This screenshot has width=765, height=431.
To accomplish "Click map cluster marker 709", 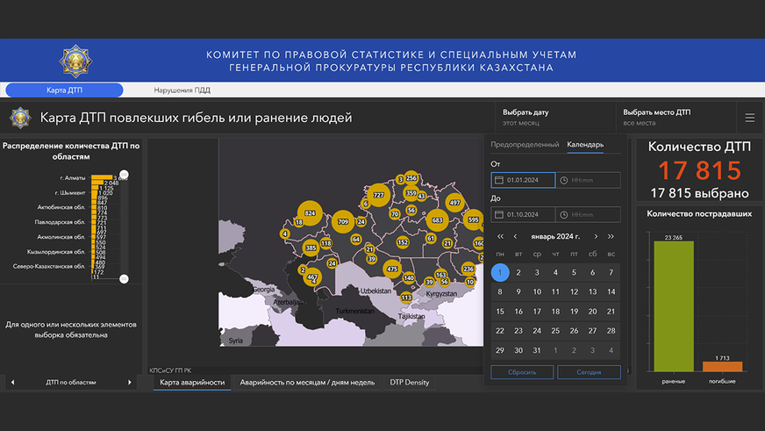I will (343, 221).
